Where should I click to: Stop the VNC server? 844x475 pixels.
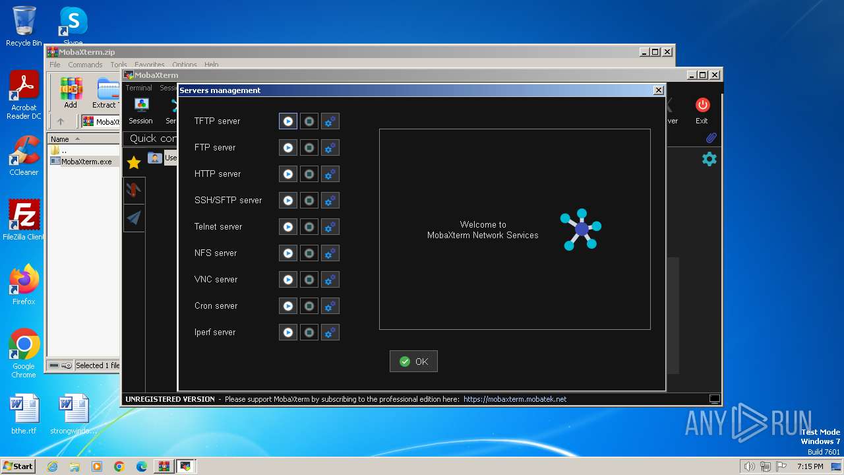point(309,280)
